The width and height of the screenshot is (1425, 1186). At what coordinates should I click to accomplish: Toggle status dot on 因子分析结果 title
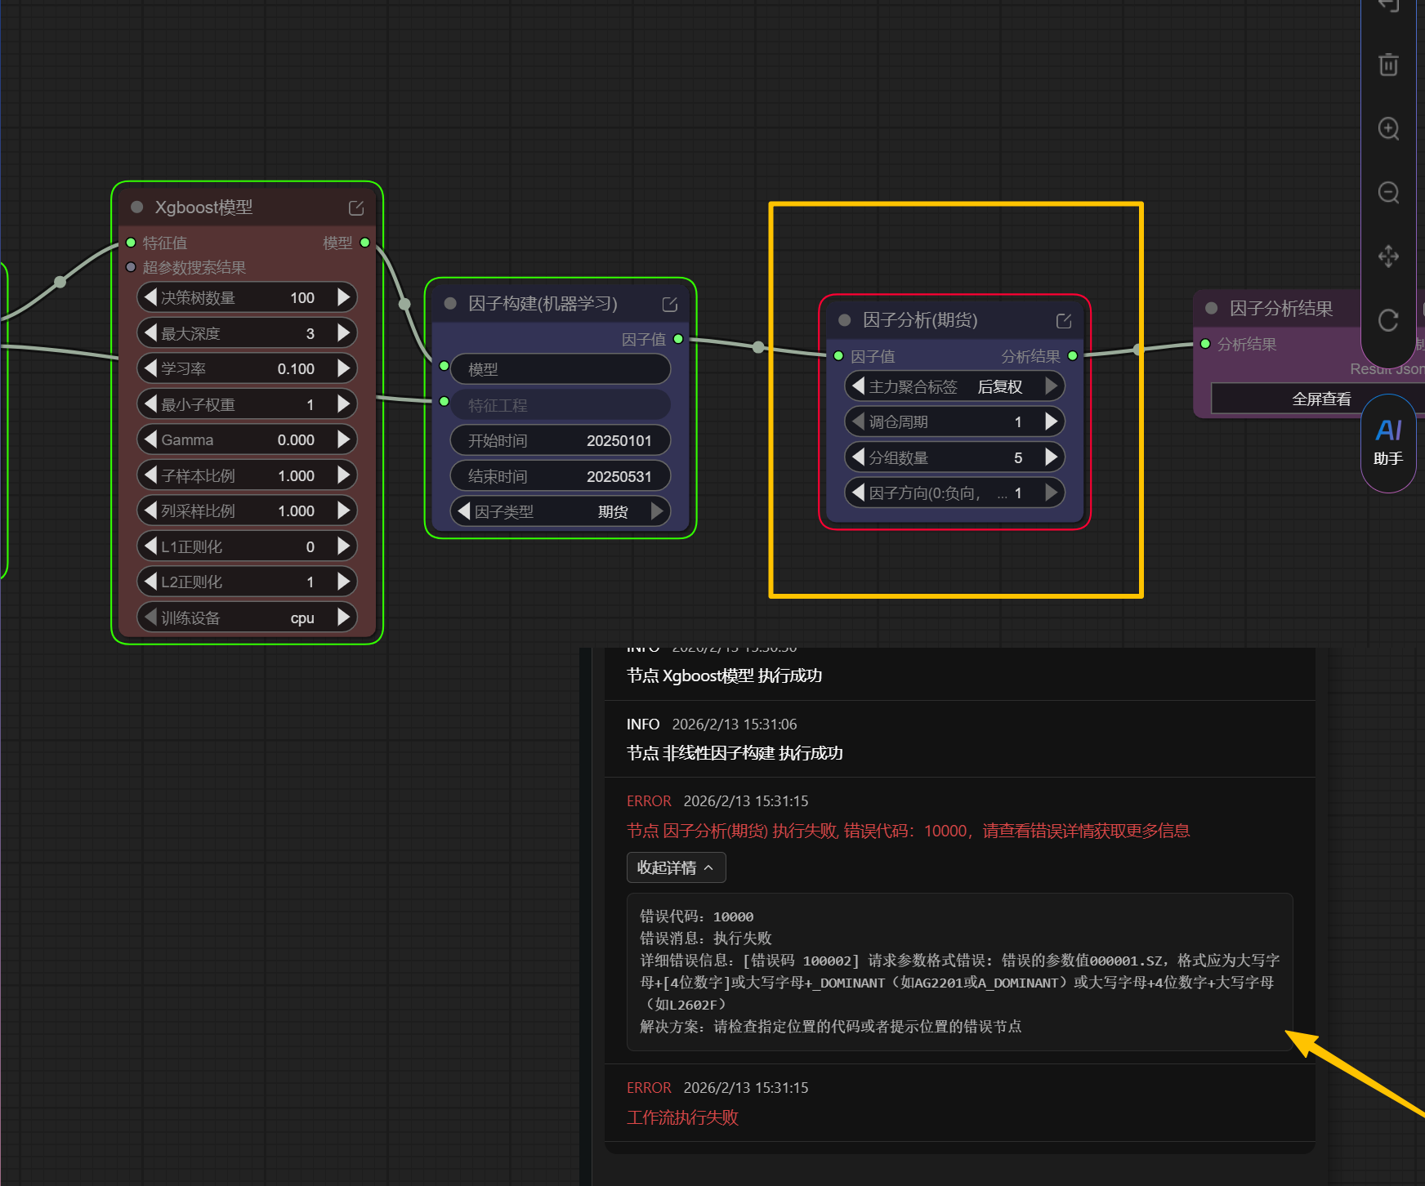point(1212,308)
